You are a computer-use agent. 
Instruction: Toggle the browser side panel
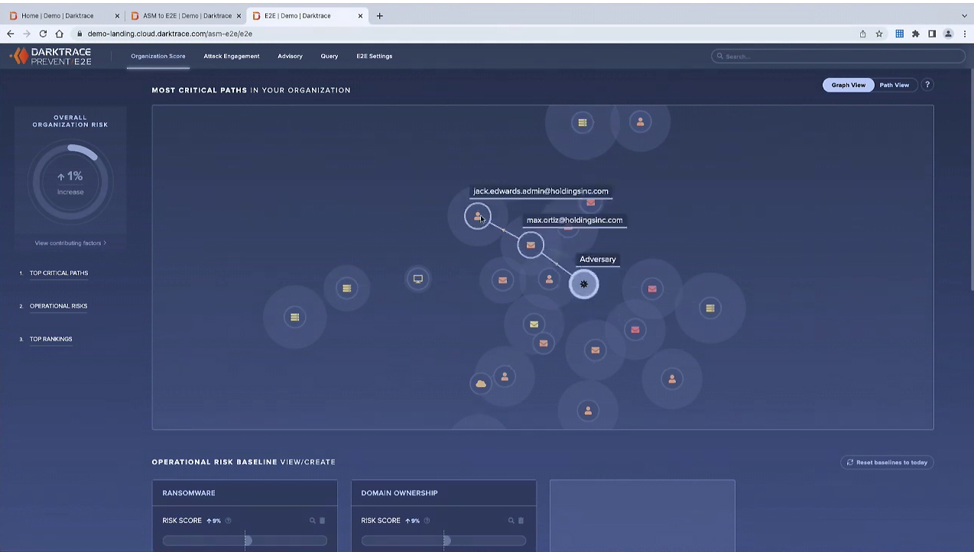[x=932, y=34]
